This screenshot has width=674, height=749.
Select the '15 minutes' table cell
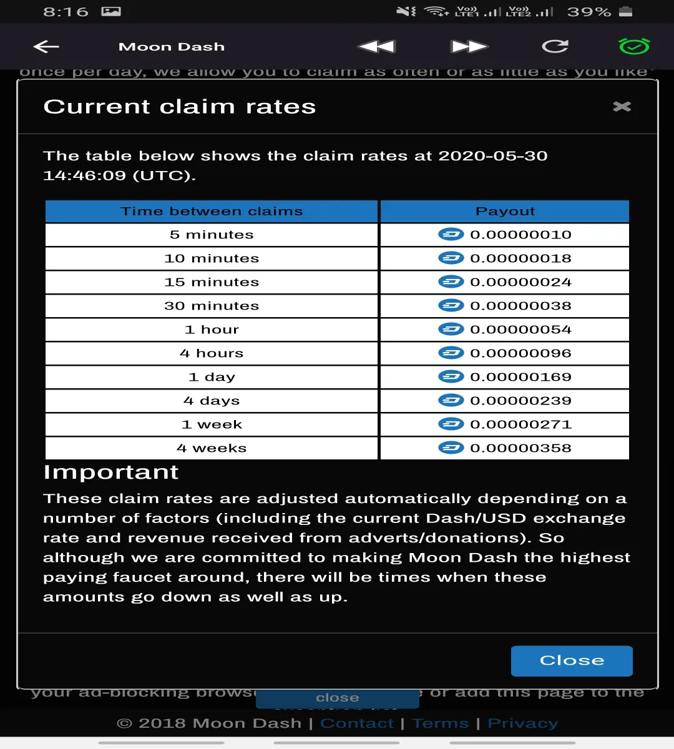click(x=212, y=282)
